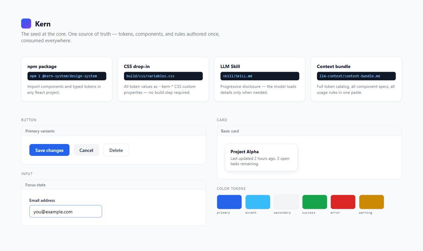Screen dimensions: 423x251
Task: Focus the Email address input field
Action: click(x=66, y=211)
